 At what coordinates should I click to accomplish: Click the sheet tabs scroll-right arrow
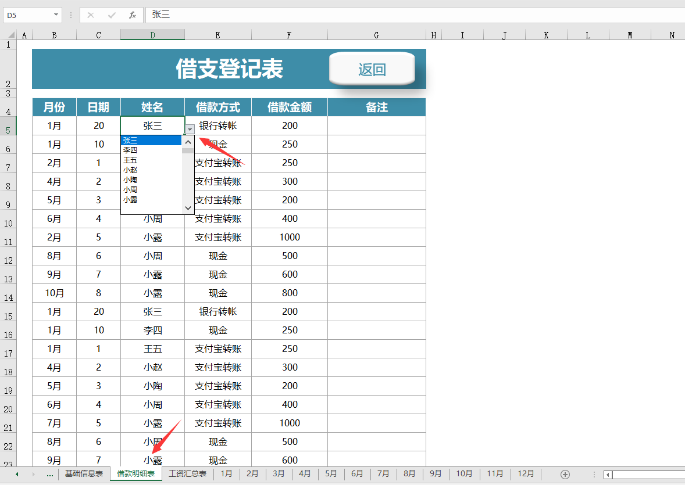click(33, 474)
